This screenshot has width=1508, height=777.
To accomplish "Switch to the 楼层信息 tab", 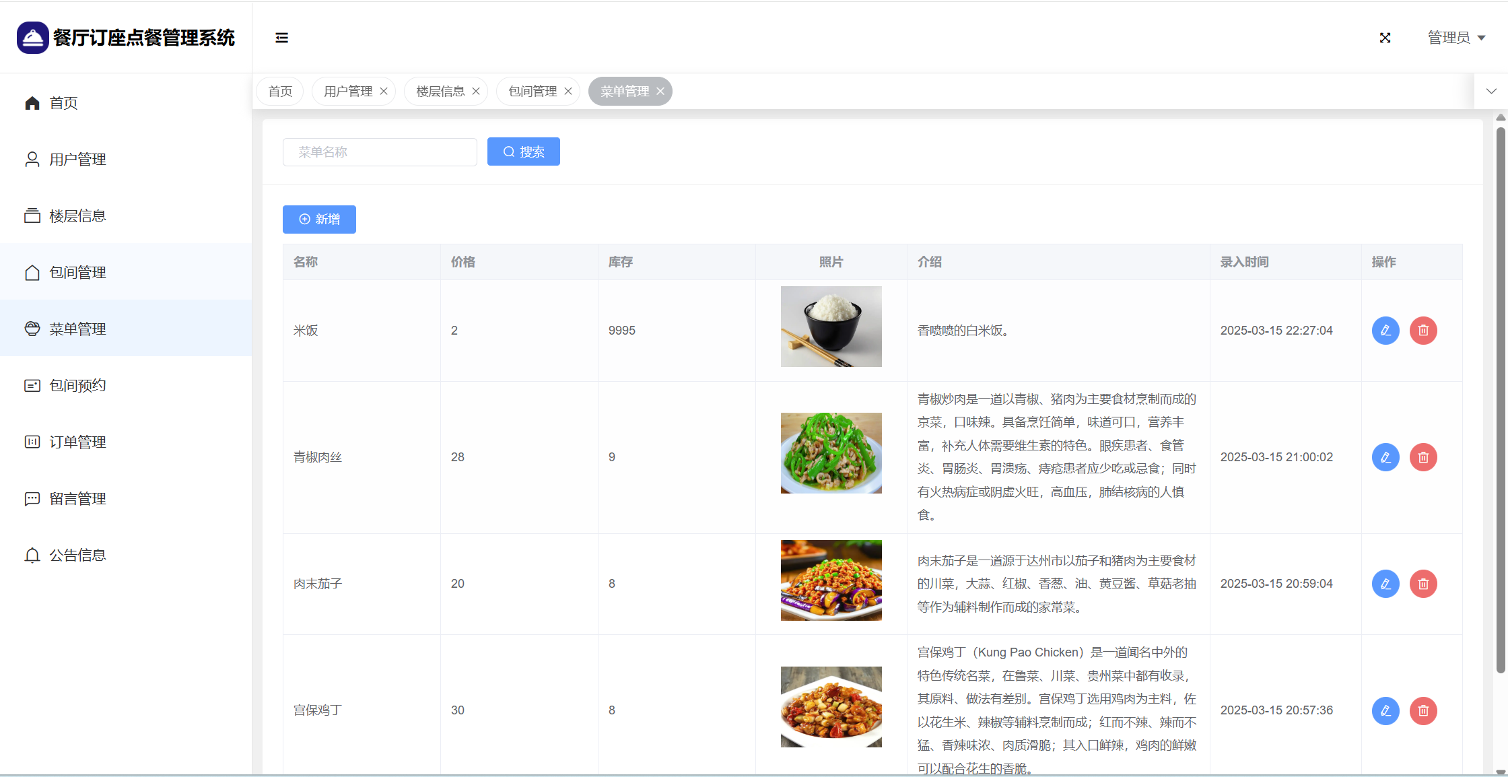I will 440,91.
